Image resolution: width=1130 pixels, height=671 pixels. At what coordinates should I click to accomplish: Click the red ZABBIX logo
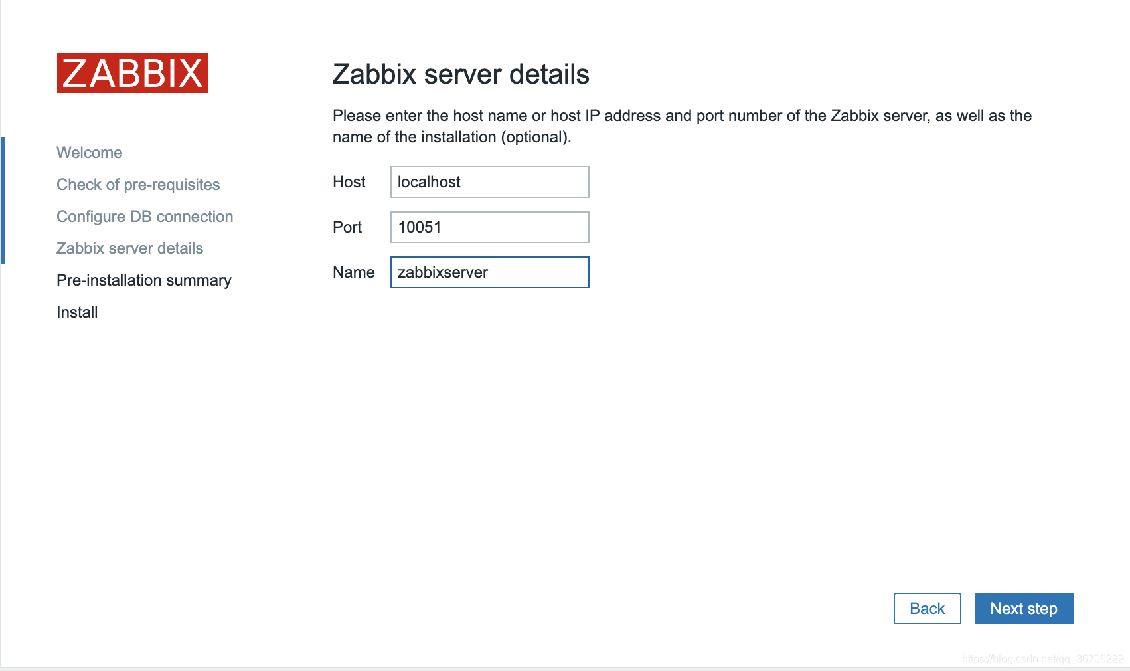[133, 73]
